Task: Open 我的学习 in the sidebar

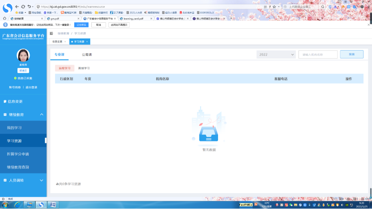Action: (x=23, y=128)
